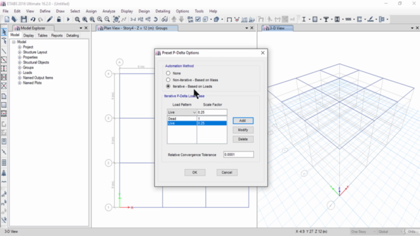Toggle perspective with the glasses icon
The image size is (420, 236).
(x=165, y=19)
